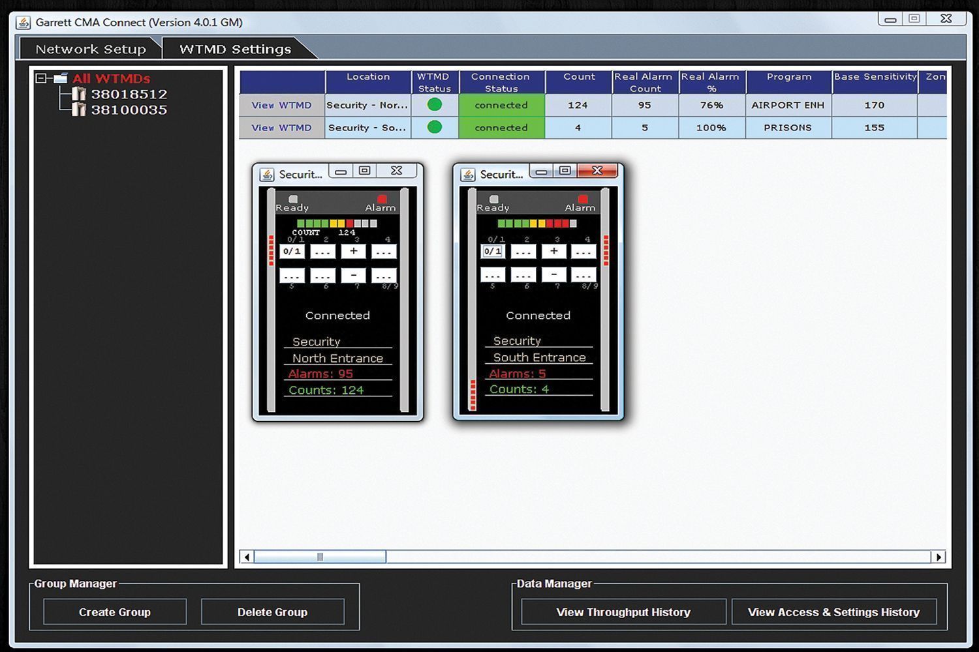Select the PRISONS program cell

788,128
